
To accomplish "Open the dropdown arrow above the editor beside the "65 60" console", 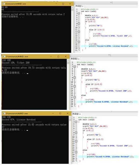I will (x=111, y=2).
